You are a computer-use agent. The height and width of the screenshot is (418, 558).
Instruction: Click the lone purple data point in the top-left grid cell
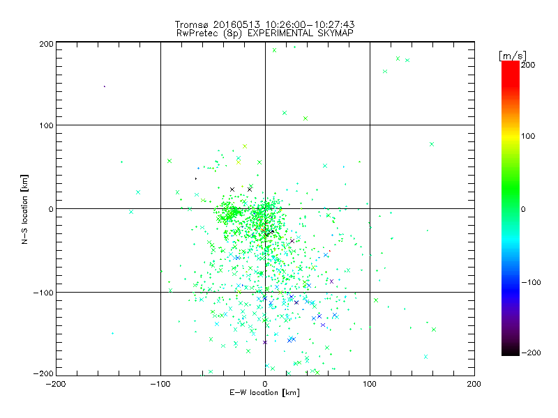point(104,86)
